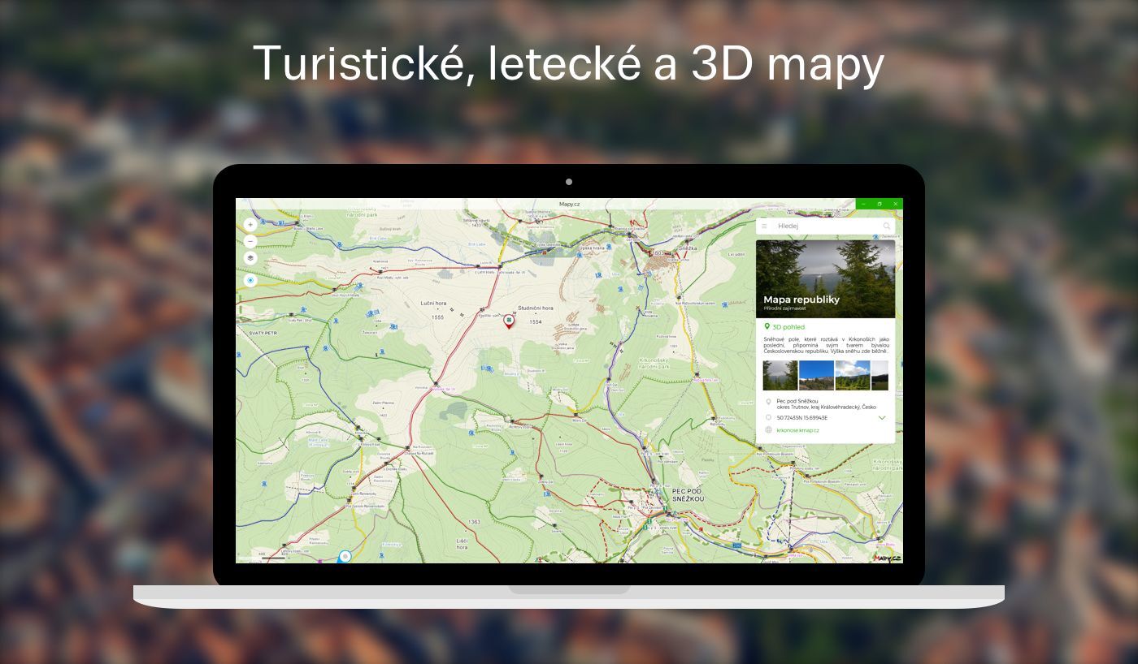This screenshot has width=1138, height=664.
Task: Open the map layers switcher
Action: [250, 257]
